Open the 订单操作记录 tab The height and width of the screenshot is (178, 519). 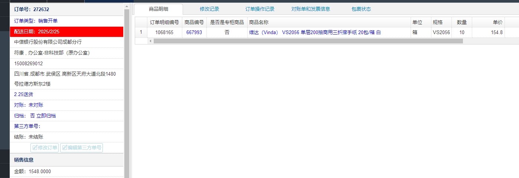click(x=260, y=9)
